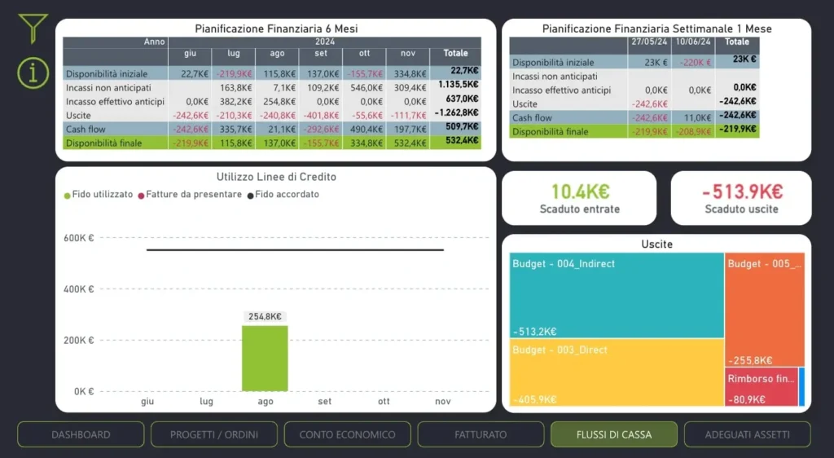
Task: Click the '-80,9K€' treemap value
Action: [747, 399]
